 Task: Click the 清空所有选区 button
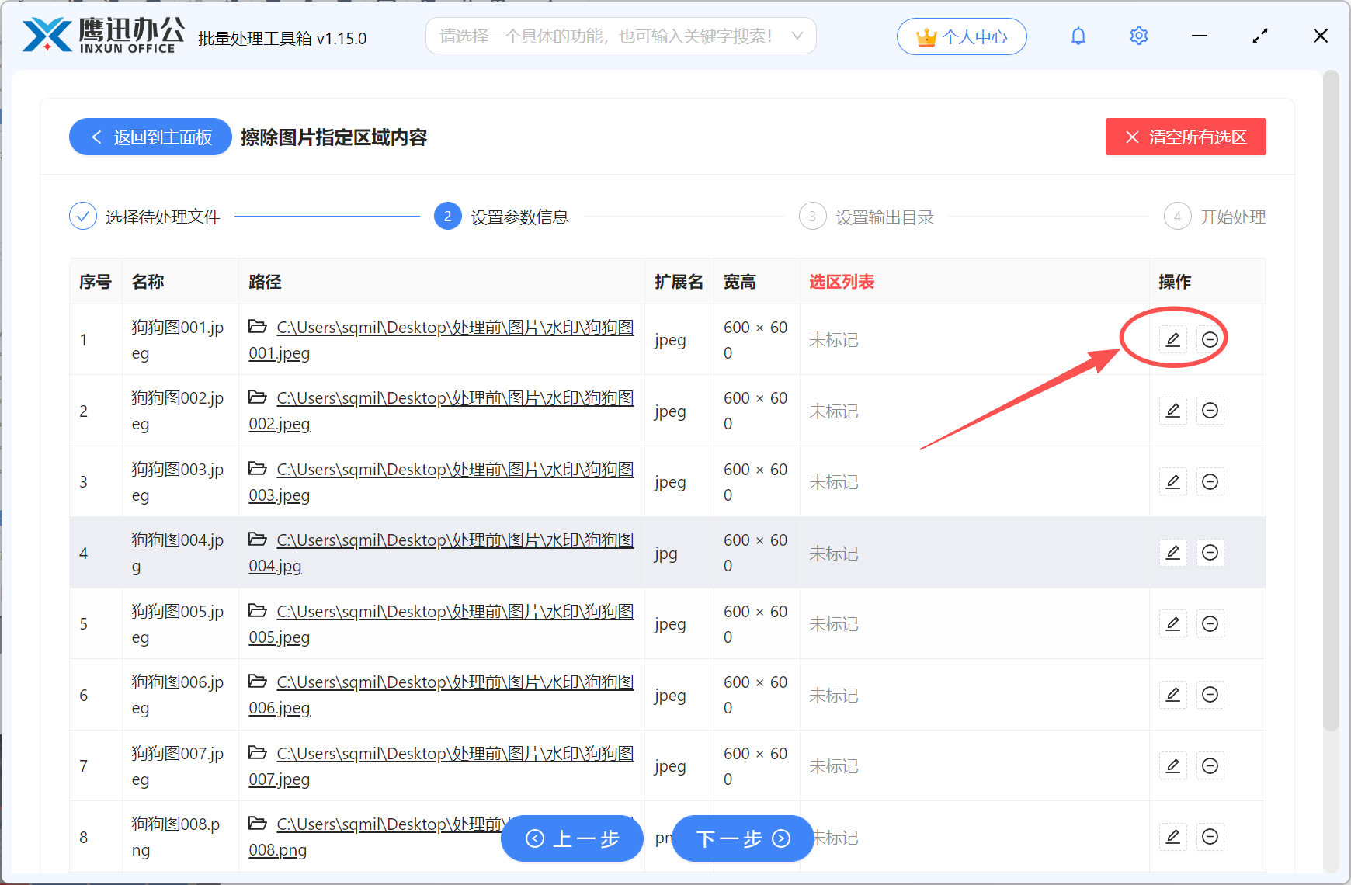point(1185,137)
